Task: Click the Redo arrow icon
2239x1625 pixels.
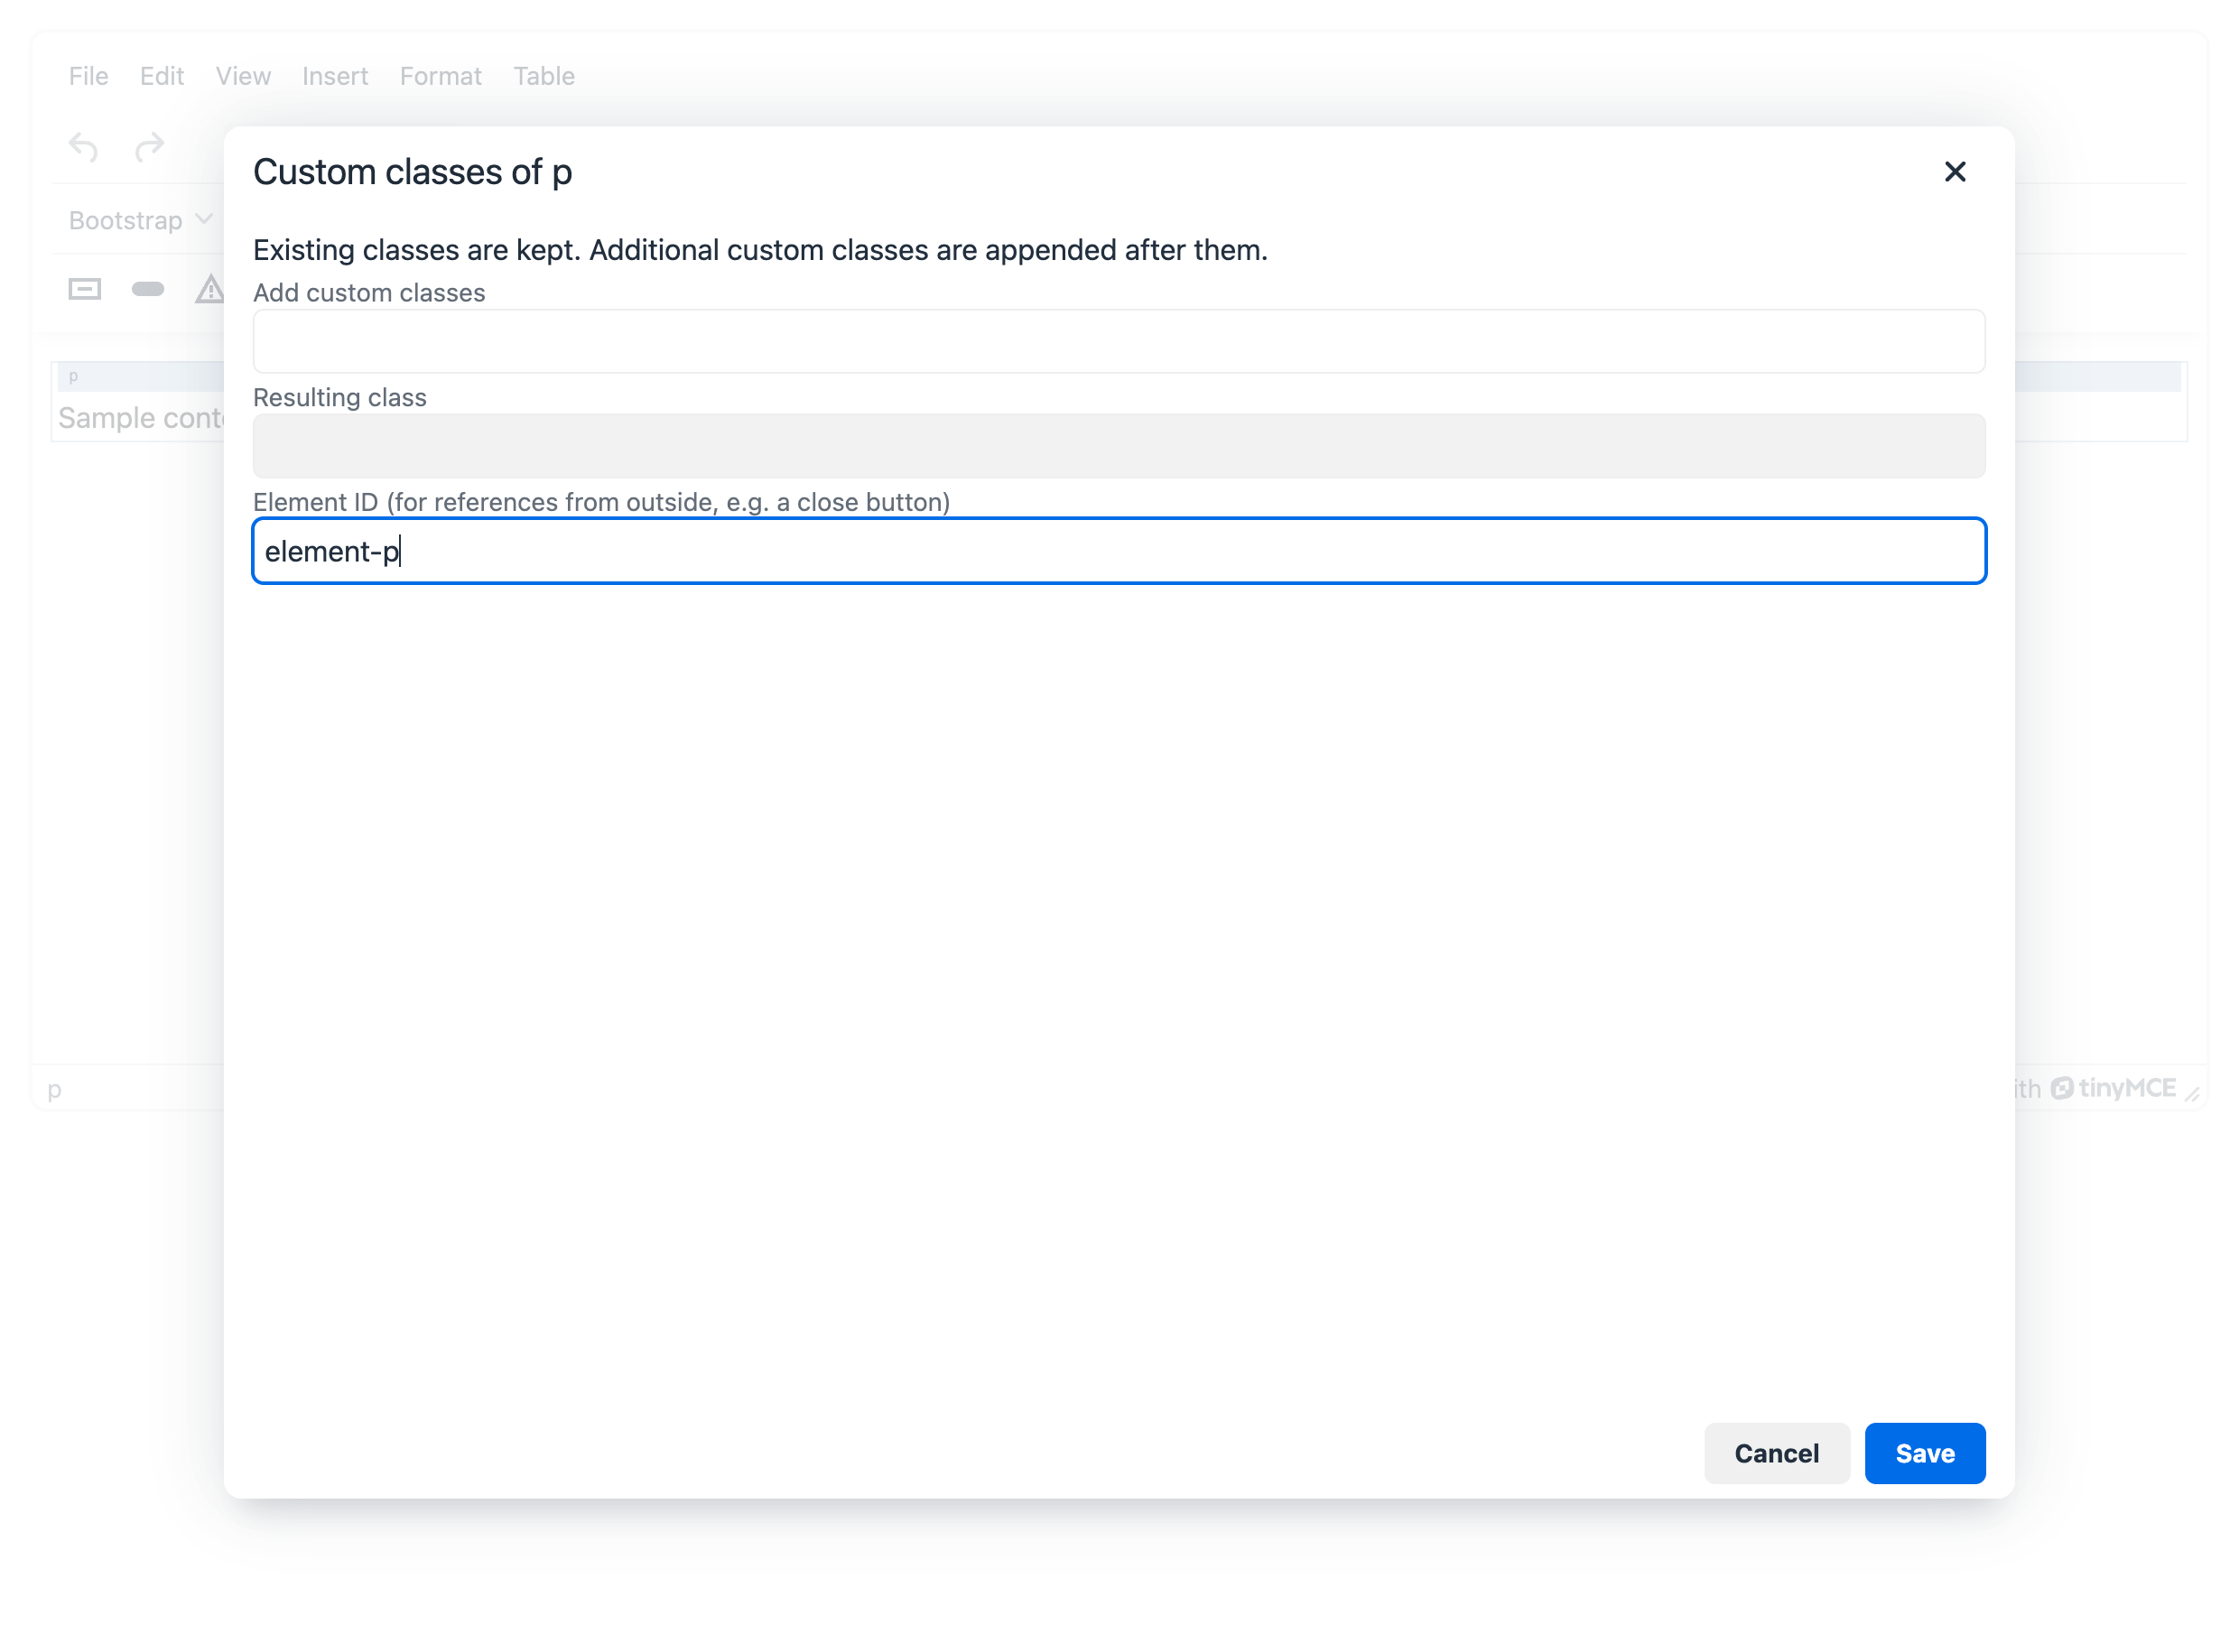Action: [149, 147]
